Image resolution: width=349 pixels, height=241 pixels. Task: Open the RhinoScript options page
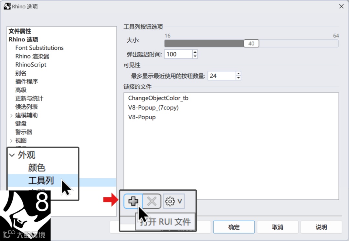(31, 65)
